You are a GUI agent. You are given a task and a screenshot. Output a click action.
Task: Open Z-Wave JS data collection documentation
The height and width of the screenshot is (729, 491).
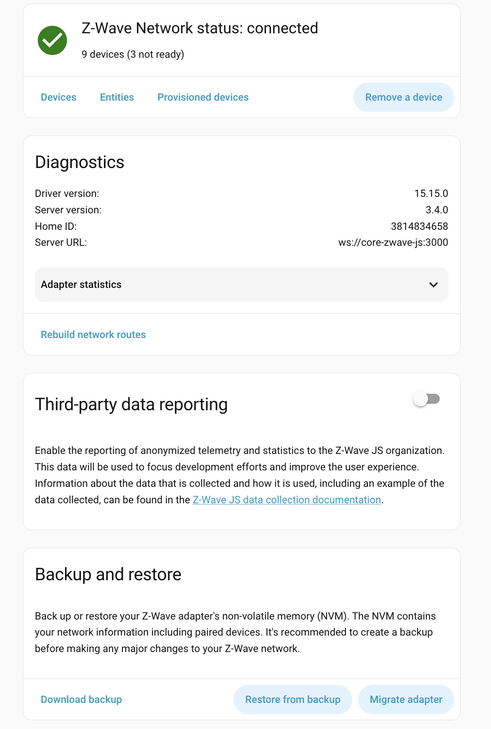286,500
